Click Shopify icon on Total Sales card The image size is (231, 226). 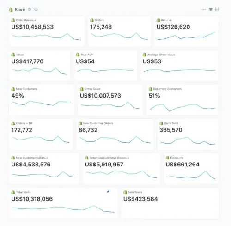click(13, 192)
